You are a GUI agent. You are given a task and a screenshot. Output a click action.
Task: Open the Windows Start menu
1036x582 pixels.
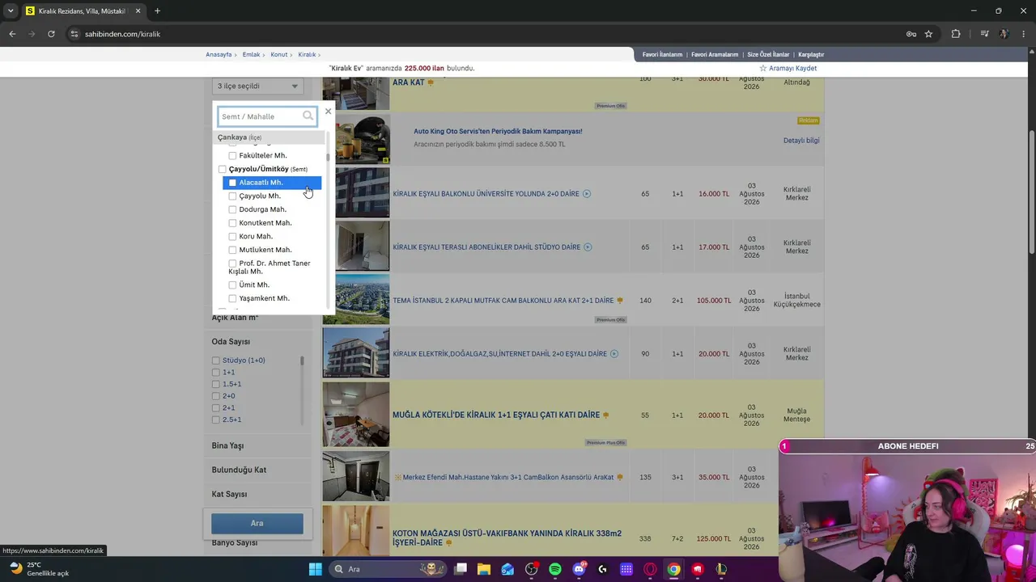pyautogui.click(x=315, y=569)
